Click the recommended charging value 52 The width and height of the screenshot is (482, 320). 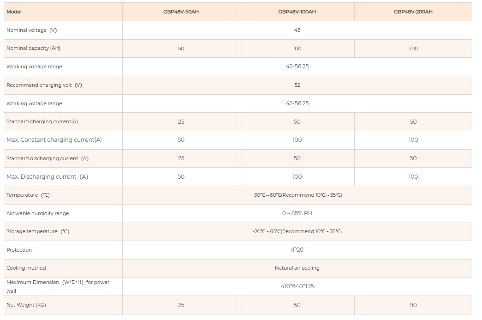297,85
